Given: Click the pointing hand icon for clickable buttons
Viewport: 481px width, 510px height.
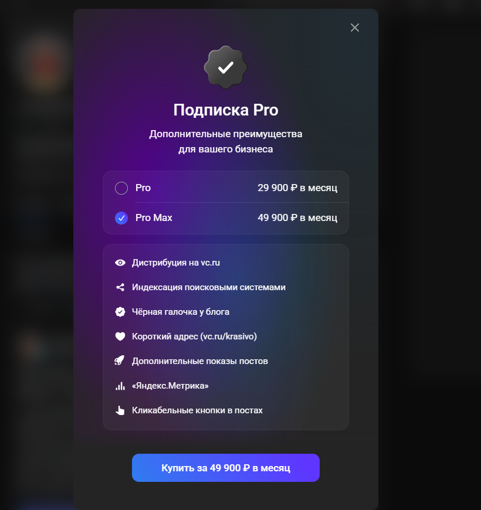Looking at the screenshot, I should 120,410.
